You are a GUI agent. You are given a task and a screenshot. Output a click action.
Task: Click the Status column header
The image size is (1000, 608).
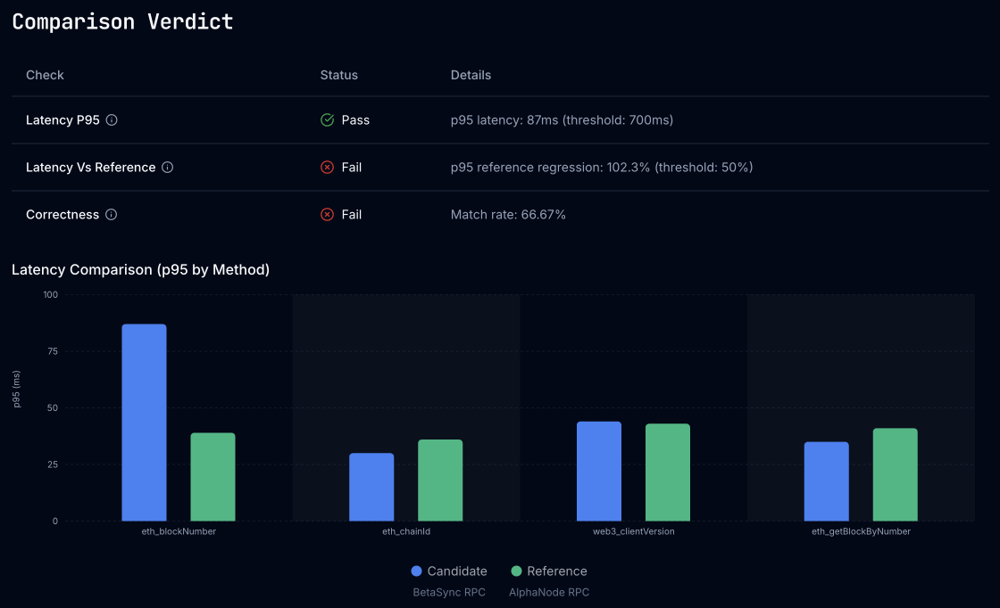point(338,75)
